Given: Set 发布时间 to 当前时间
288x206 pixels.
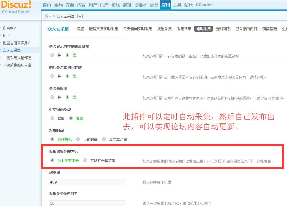Looking at the screenshot, I should [x=78, y=139].
